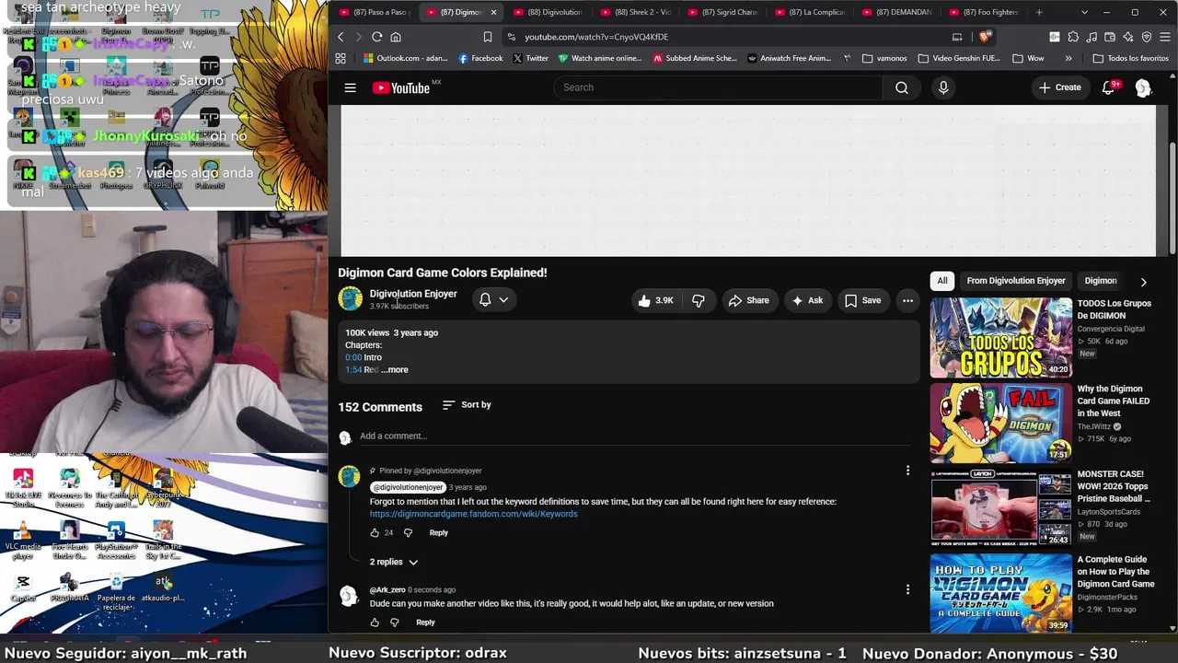Like the pinned comment with 24 likes

click(x=375, y=533)
